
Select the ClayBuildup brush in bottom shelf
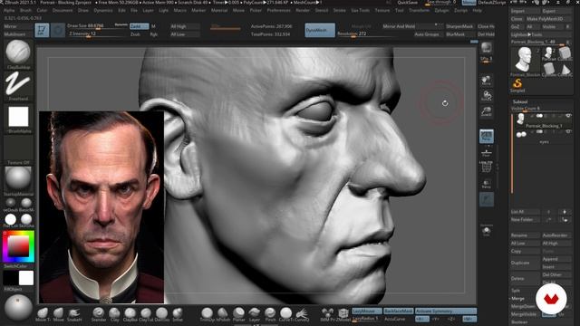point(130,314)
